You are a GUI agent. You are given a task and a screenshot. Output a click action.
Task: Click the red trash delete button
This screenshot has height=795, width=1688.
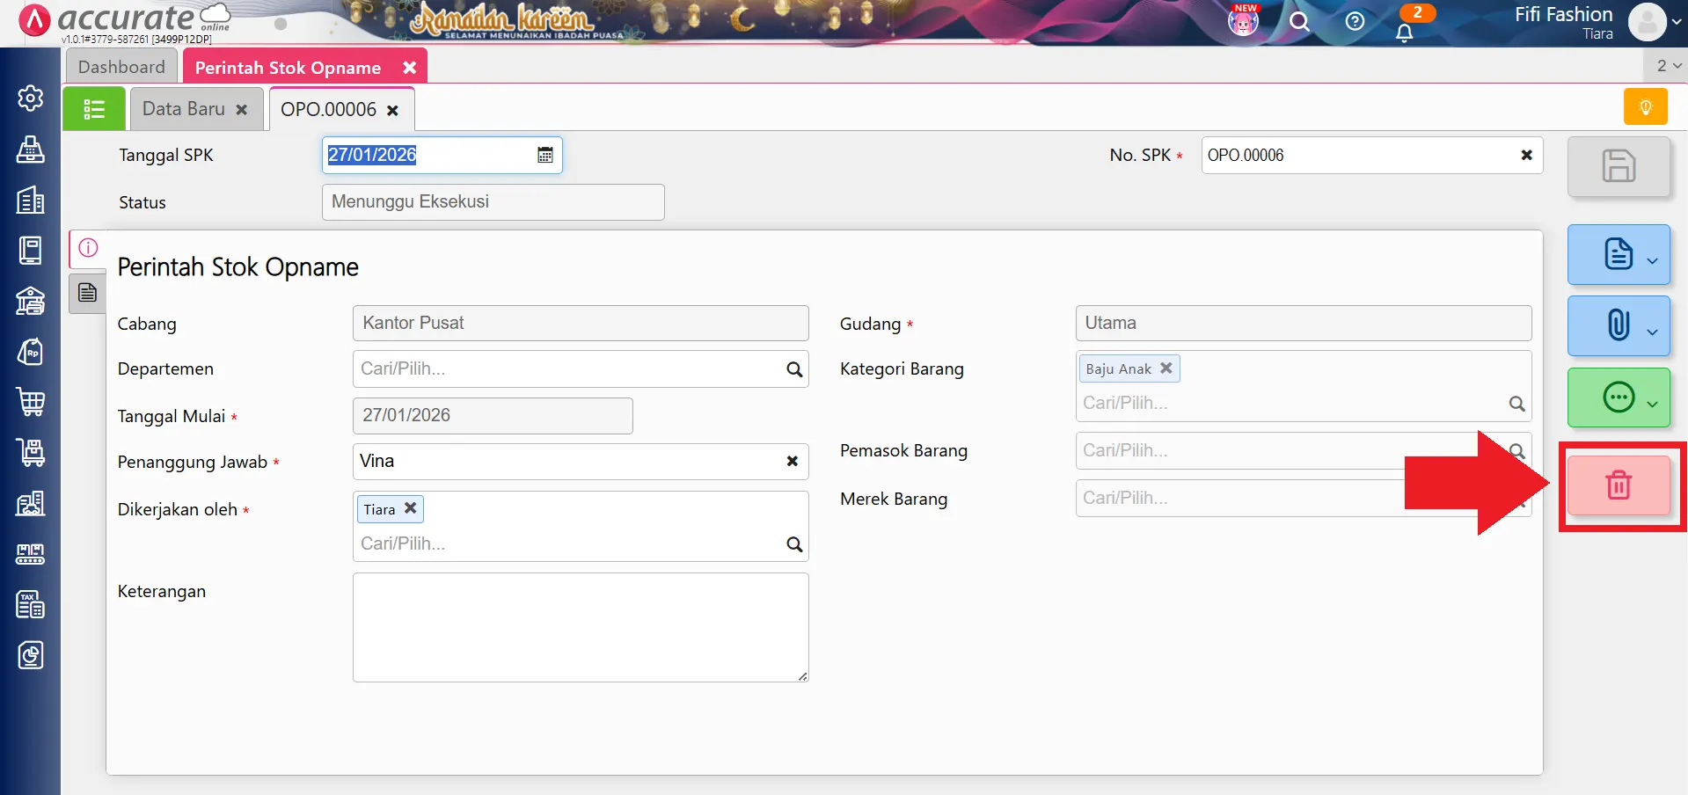1618,485
